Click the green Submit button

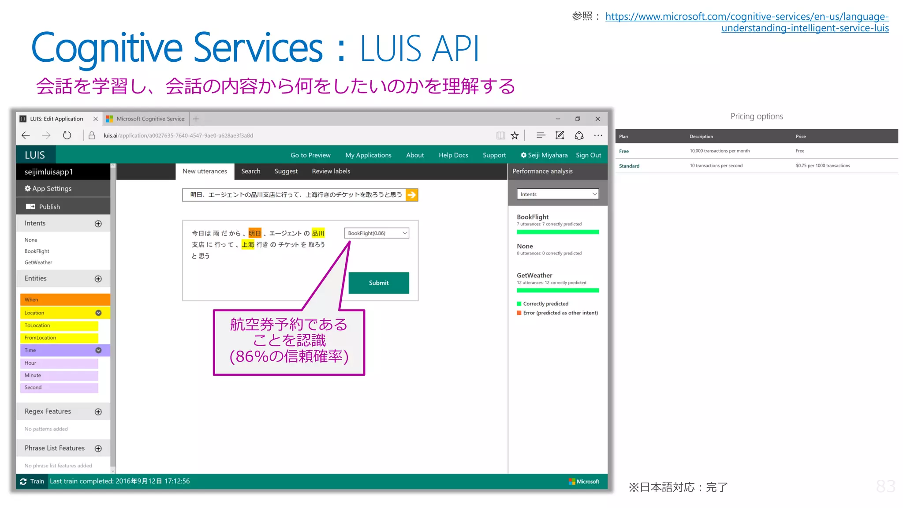pos(379,283)
